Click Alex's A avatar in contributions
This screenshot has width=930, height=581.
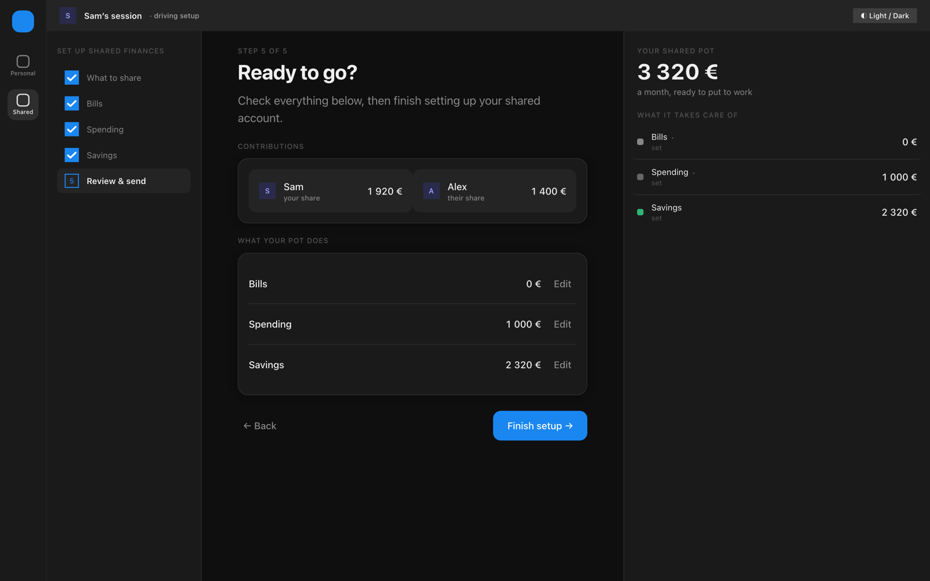[431, 191]
